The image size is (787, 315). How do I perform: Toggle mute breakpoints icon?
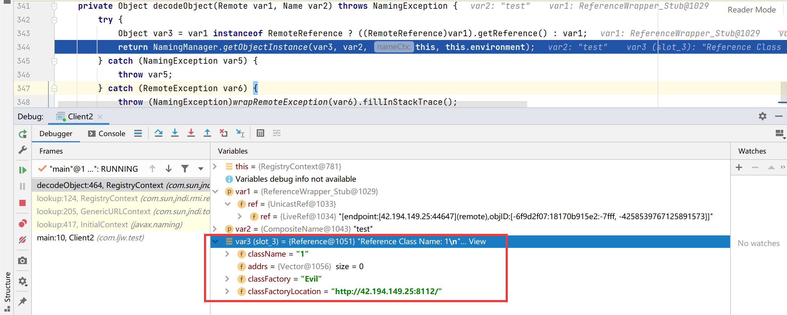22,240
